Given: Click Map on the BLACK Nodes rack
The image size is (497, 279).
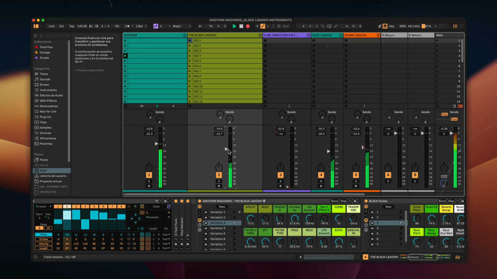Looking at the screenshot, I should point(451,201).
